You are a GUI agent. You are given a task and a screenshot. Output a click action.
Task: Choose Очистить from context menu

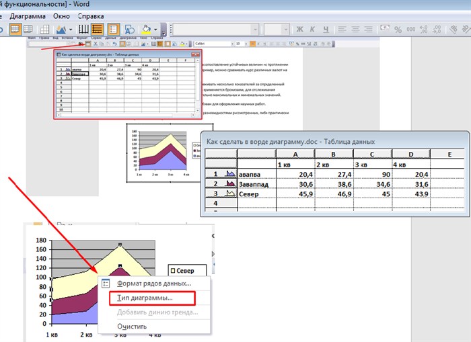[154, 327]
